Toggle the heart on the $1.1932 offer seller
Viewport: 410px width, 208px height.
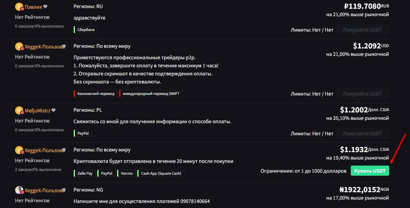click(x=64, y=150)
